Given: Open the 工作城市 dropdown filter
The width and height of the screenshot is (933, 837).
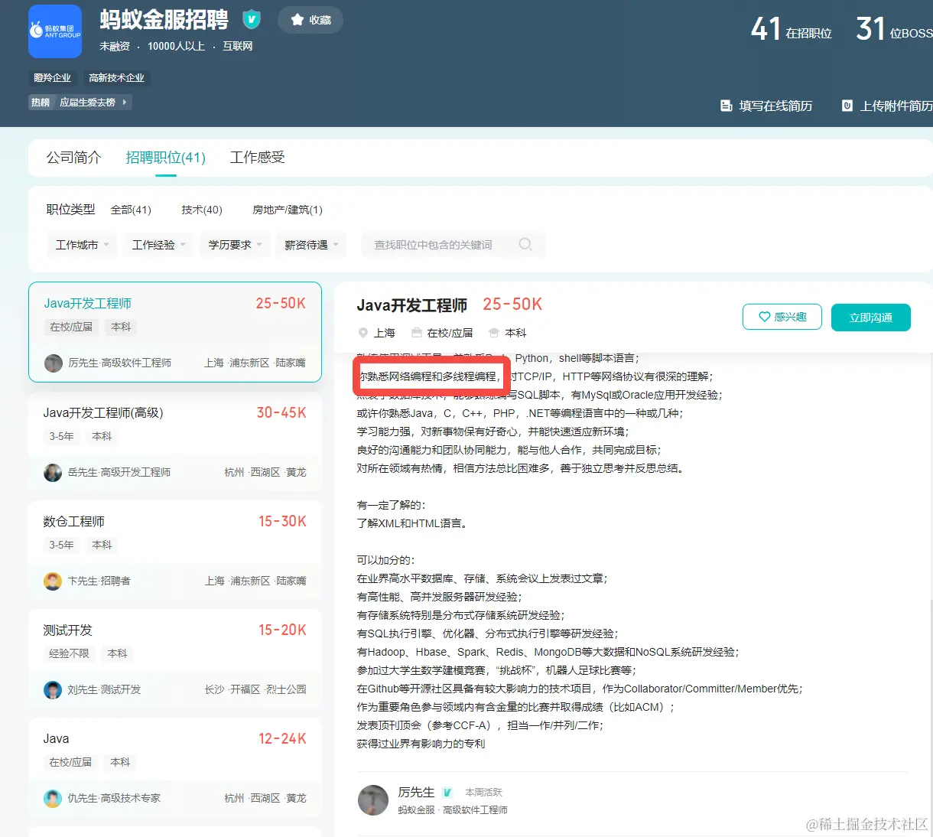Looking at the screenshot, I should (81, 243).
